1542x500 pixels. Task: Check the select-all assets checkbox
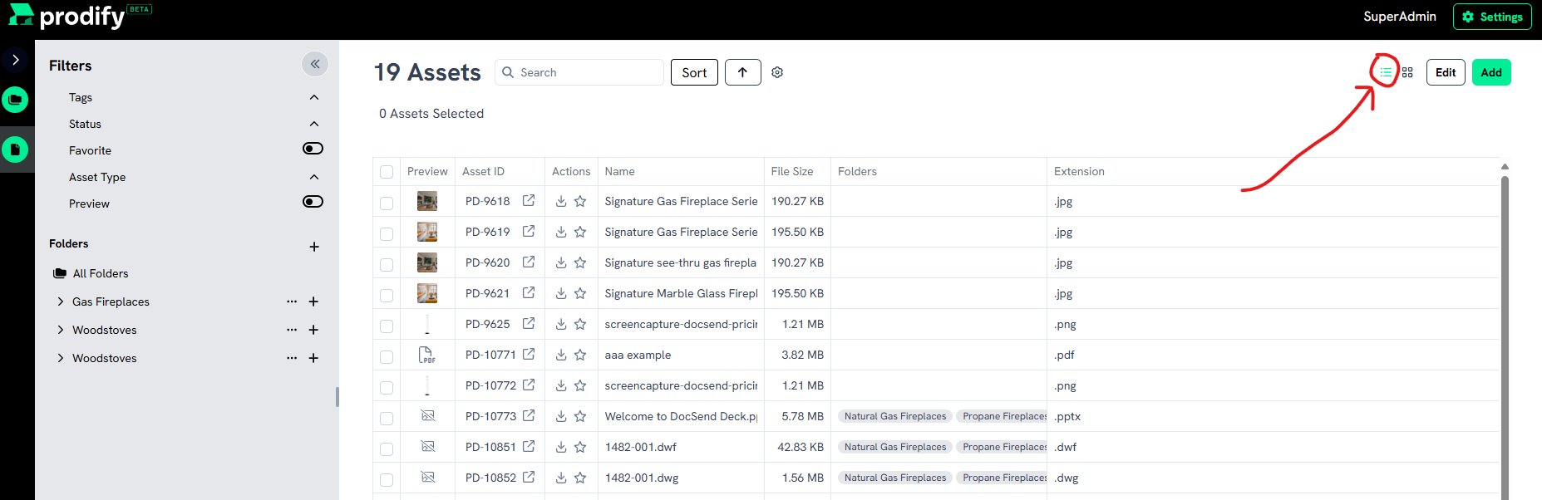click(387, 172)
